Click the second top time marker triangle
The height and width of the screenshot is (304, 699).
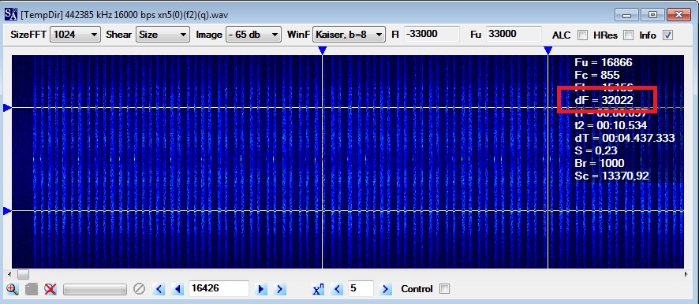point(548,50)
